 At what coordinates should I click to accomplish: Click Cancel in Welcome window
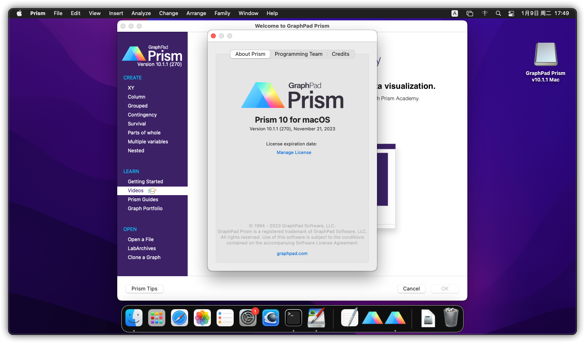tap(412, 289)
